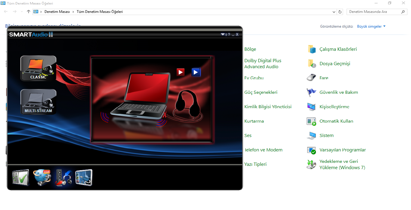This screenshot has height=210, width=411.
Task: Open the speakers and headphones icon
Action: pyautogui.click(x=63, y=178)
